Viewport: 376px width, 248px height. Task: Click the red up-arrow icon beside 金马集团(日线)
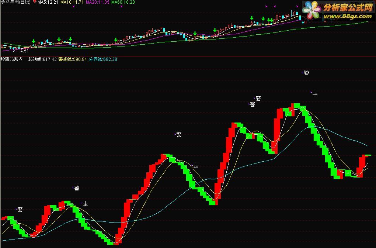[35, 2]
